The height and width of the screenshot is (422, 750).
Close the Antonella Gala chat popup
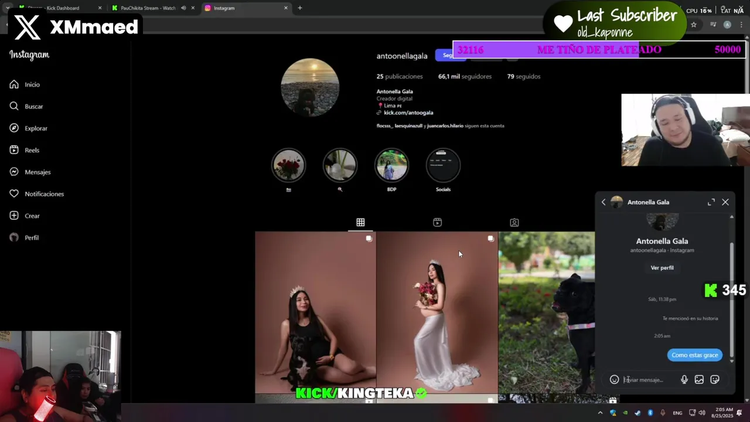[x=725, y=202]
